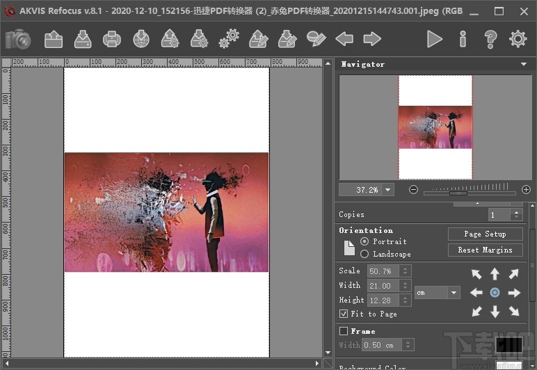The image size is (537, 370).
Task: Select the Portrait orientation radio button
Action: tap(364, 241)
